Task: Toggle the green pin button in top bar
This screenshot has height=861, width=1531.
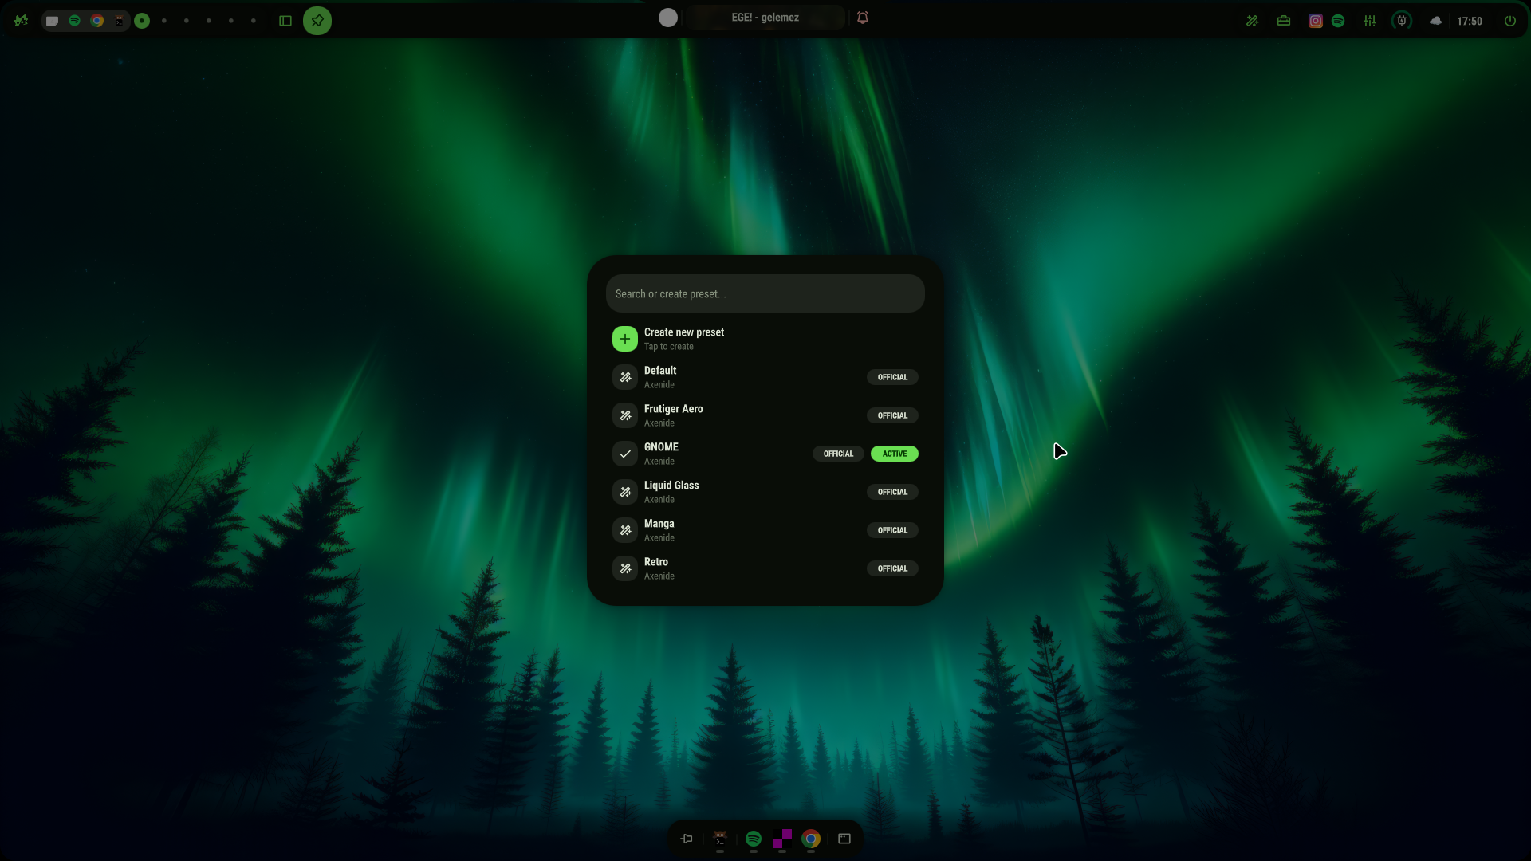Action: (x=317, y=21)
